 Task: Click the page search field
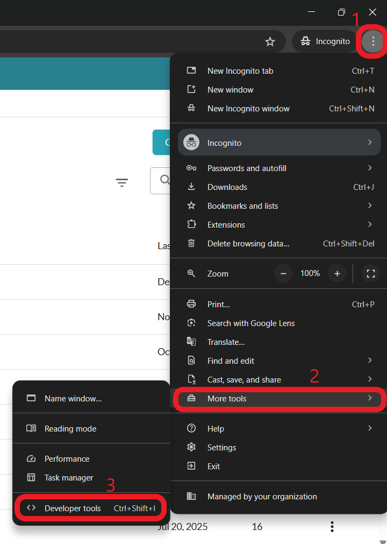(x=160, y=181)
